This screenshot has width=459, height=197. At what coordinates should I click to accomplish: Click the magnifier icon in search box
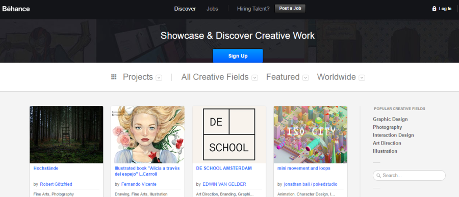[x=378, y=176]
